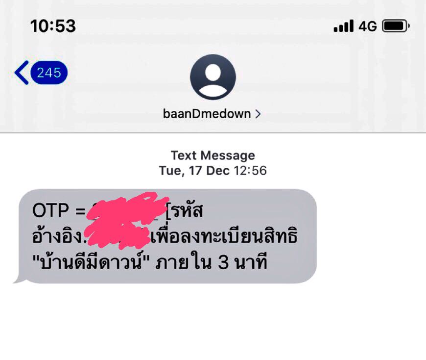Tap the 10:53 status bar clock

click(53, 26)
